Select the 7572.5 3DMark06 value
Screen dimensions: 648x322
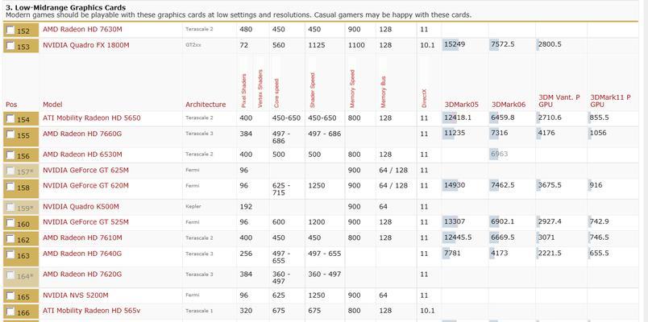(x=503, y=44)
